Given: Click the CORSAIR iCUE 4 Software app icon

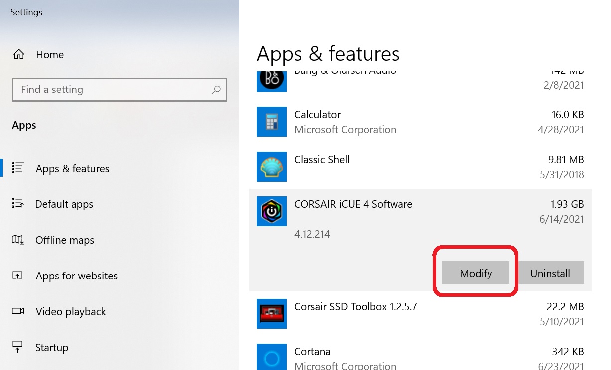Looking at the screenshot, I should 271,211.
